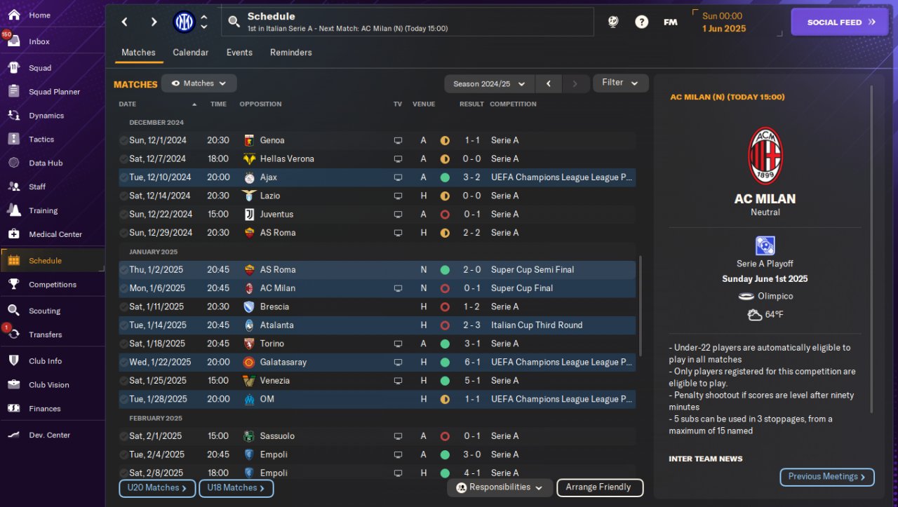
Task: Open the Filter dropdown
Action: click(620, 83)
